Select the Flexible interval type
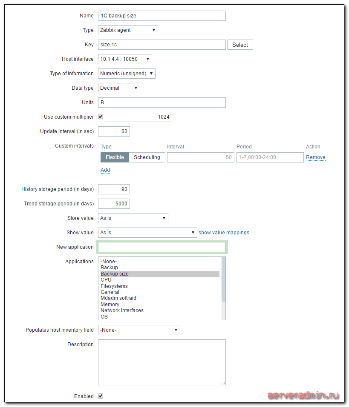 click(115, 157)
